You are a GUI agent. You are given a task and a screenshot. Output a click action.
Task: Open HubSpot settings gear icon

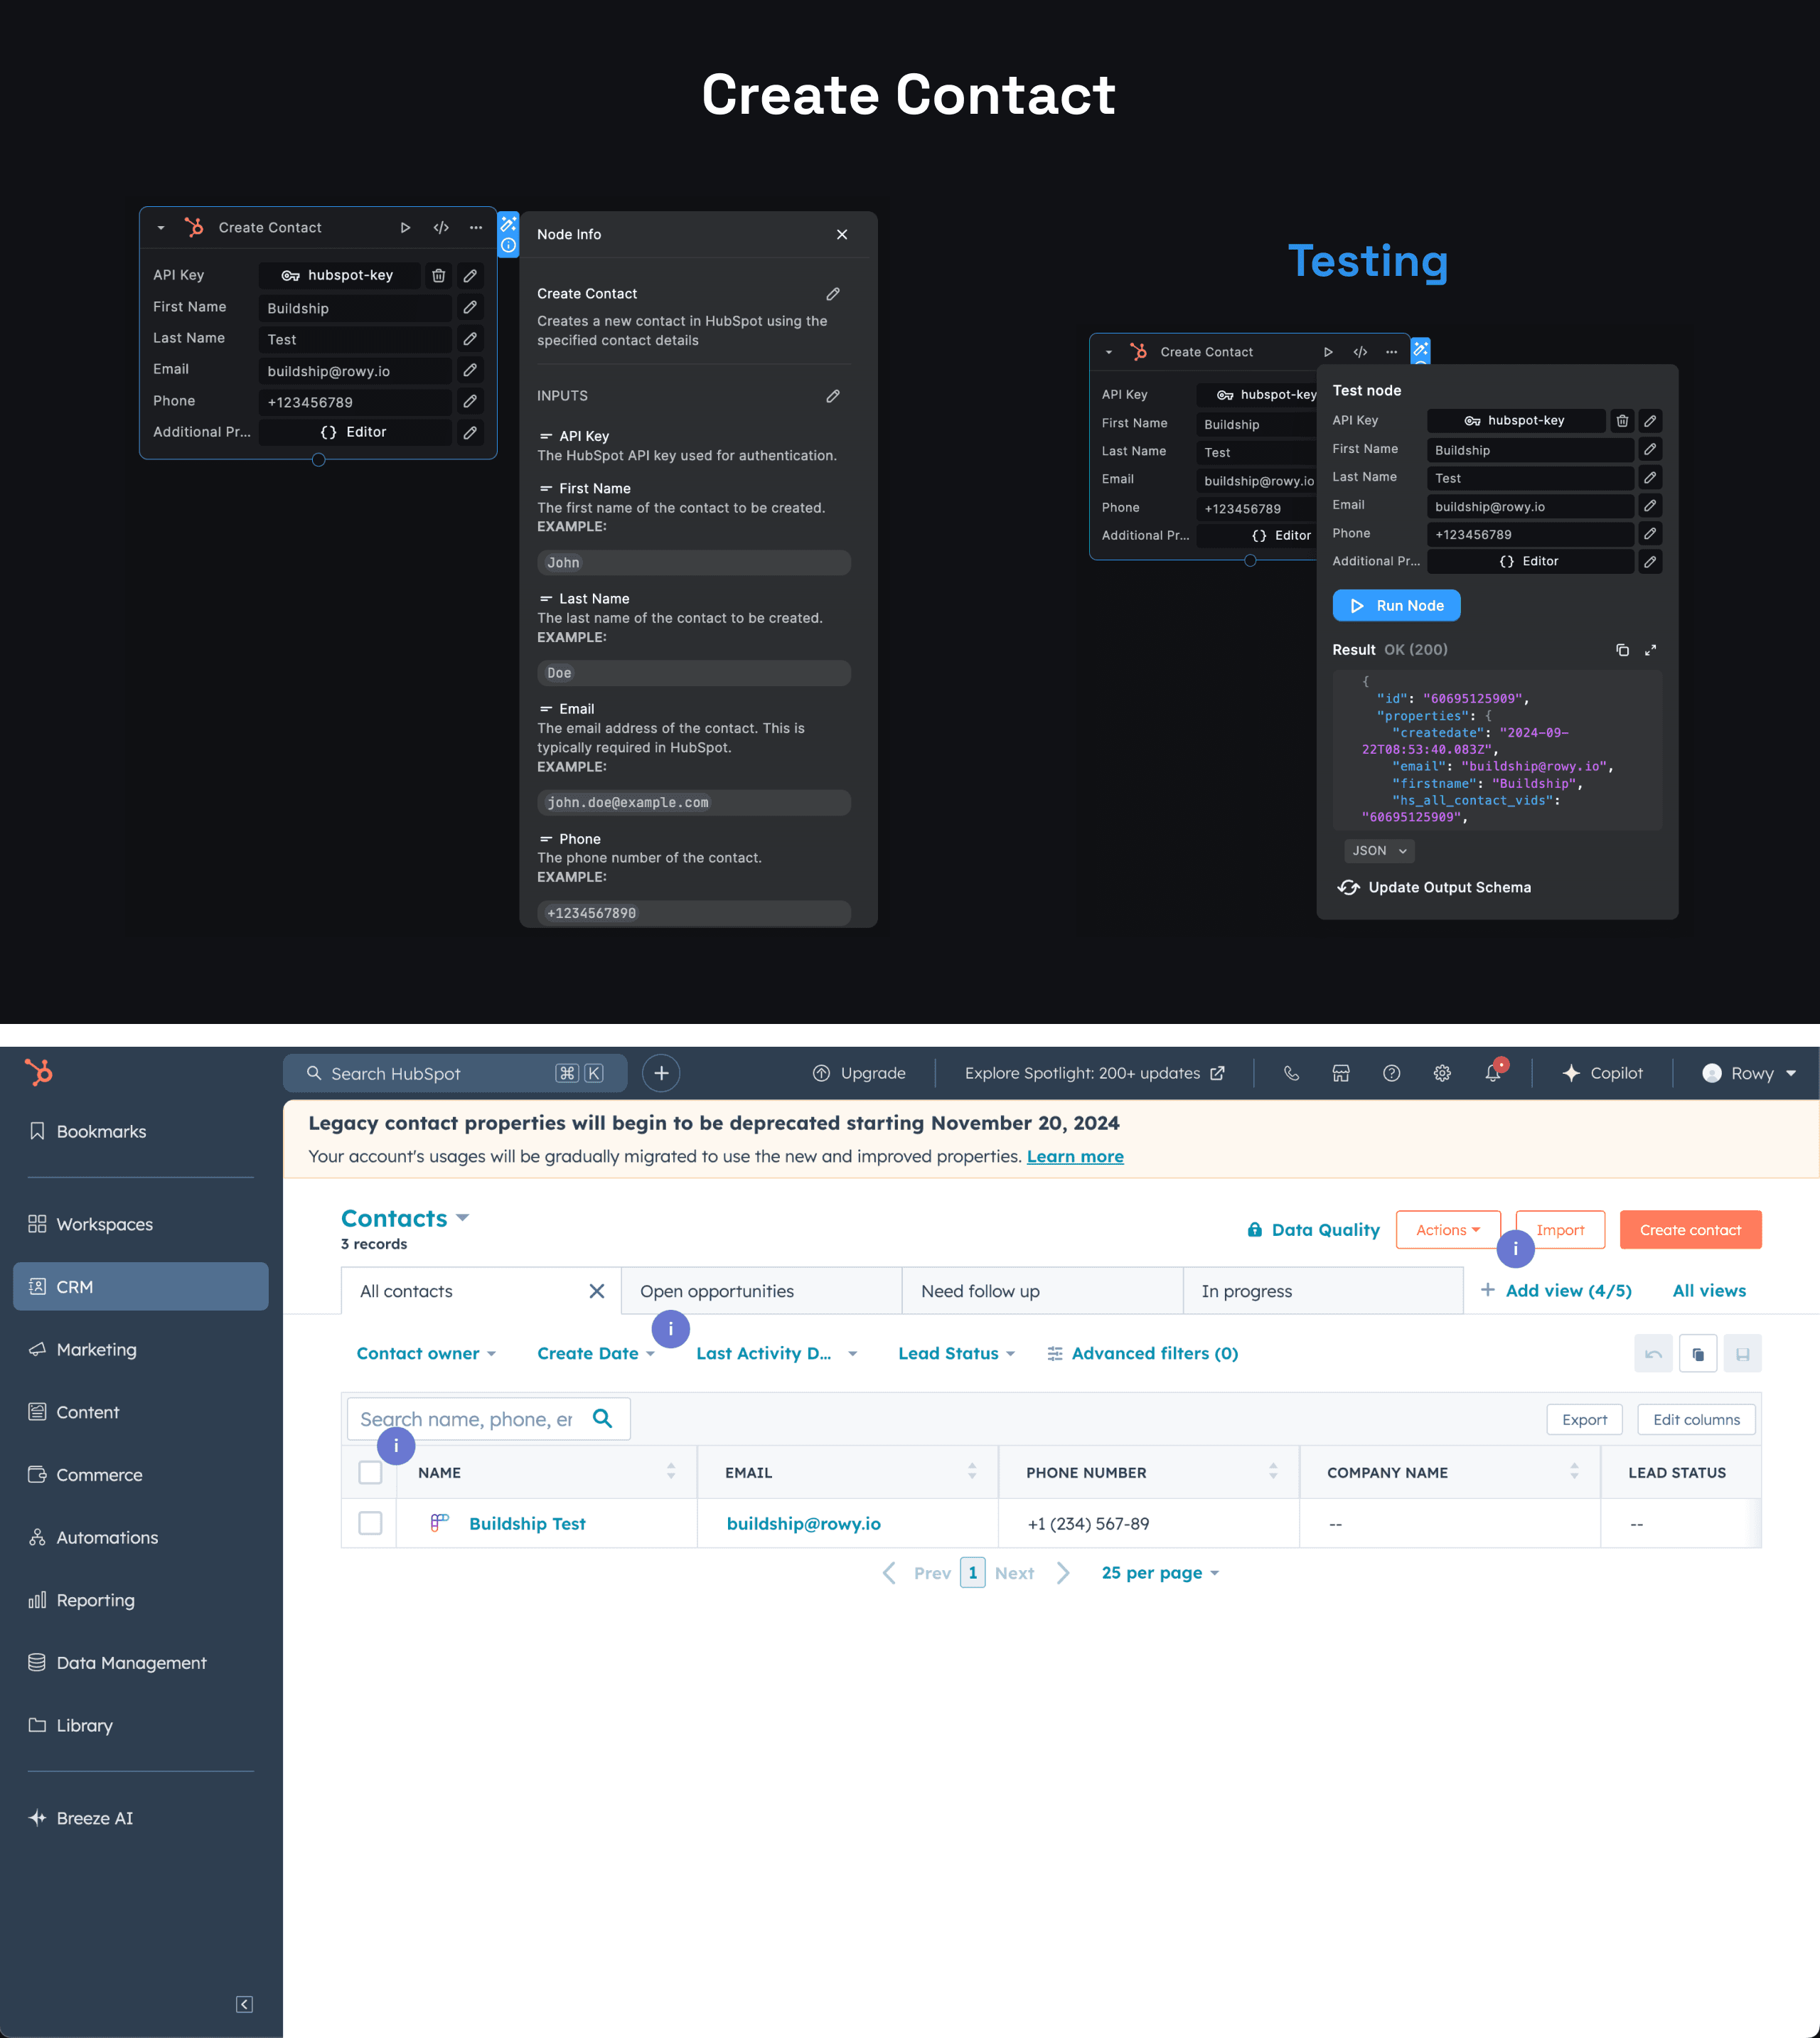[1441, 1073]
